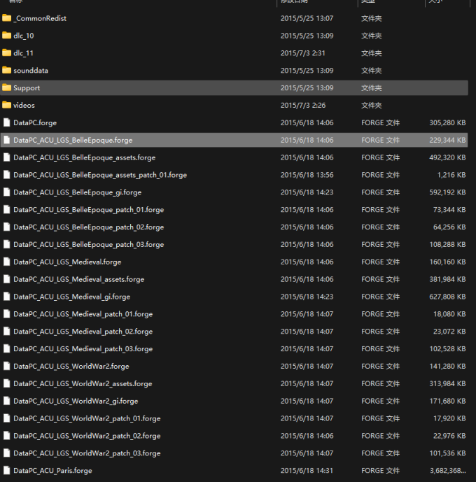Select file name DataPC_ACU_LGS_BelleEpoque_patch_02.forge
Viewport: 476px width, 482px height.
pyautogui.click(x=89, y=227)
